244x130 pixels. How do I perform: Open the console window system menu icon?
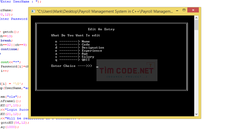pos(33,11)
